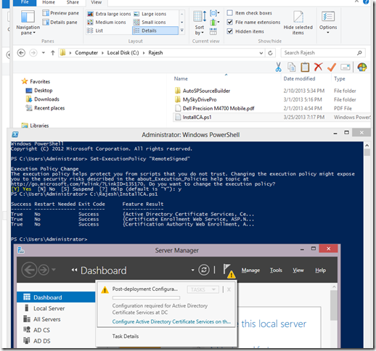This screenshot has width=376, height=351.
Task: Toggle the Preview pane in Explorer
Action: point(60,13)
